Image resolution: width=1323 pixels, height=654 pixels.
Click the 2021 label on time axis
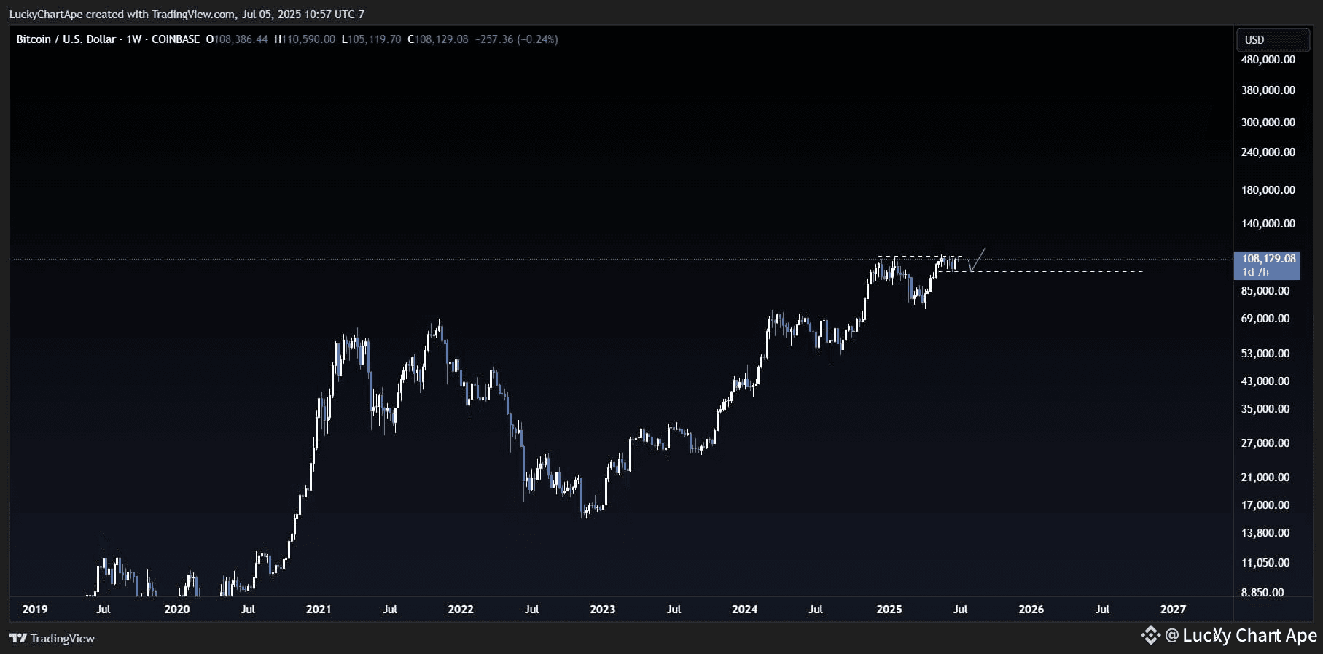click(x=319, y=610)
